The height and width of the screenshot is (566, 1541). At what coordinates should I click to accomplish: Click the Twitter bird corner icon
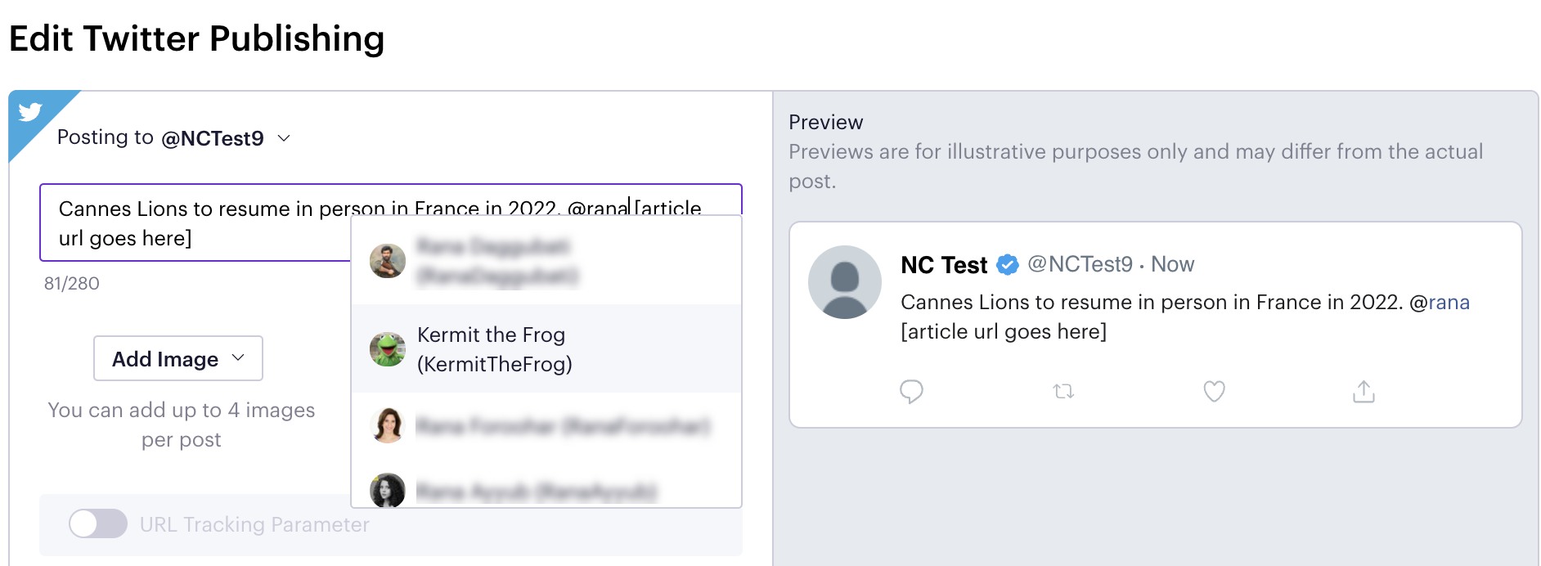(31, 111)
